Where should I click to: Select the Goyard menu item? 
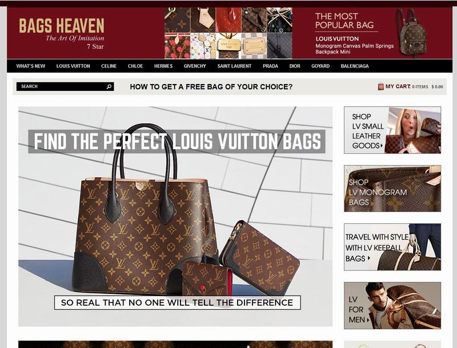(x=320, y=66)
